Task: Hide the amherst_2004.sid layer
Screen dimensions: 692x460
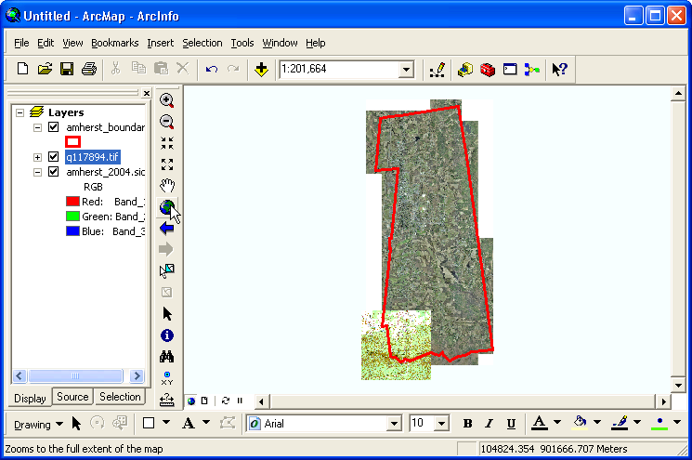Action: pos(54,172)
